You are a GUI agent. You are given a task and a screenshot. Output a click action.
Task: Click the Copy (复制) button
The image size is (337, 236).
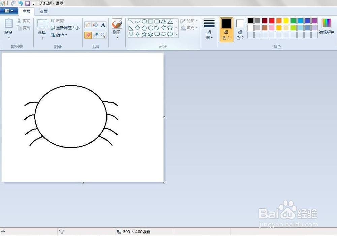click(24, 28)
